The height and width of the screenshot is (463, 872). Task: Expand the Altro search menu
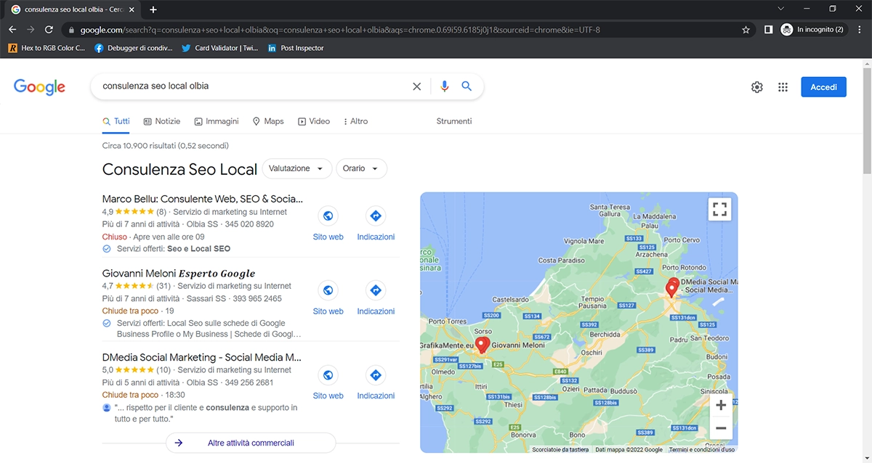[355, 121]
